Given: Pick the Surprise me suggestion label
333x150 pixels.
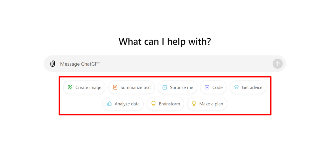Looking at the screenshot, I should pyautogui.click(x=181, y=87).
